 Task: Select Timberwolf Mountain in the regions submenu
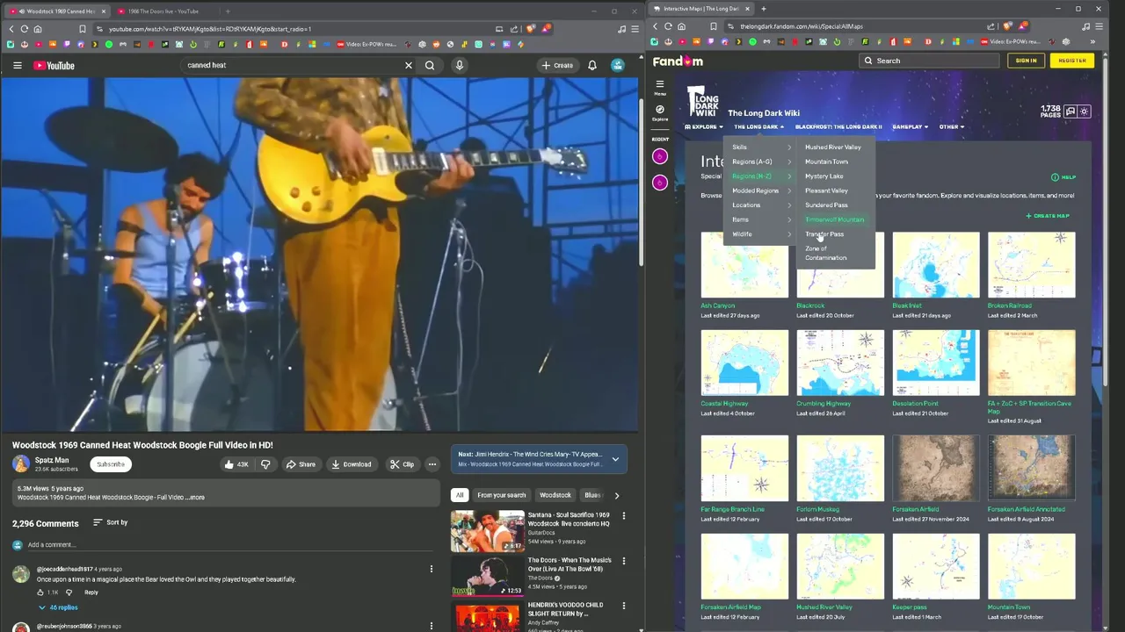(835, 219)
